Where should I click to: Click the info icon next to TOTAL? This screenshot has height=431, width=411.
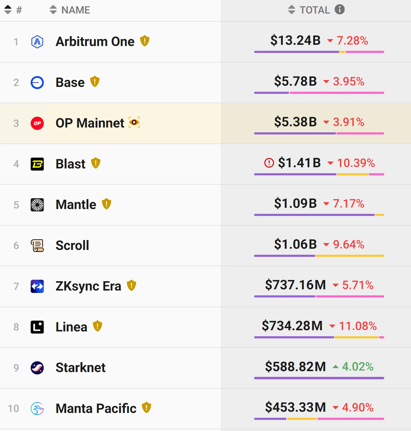point(340,10)
